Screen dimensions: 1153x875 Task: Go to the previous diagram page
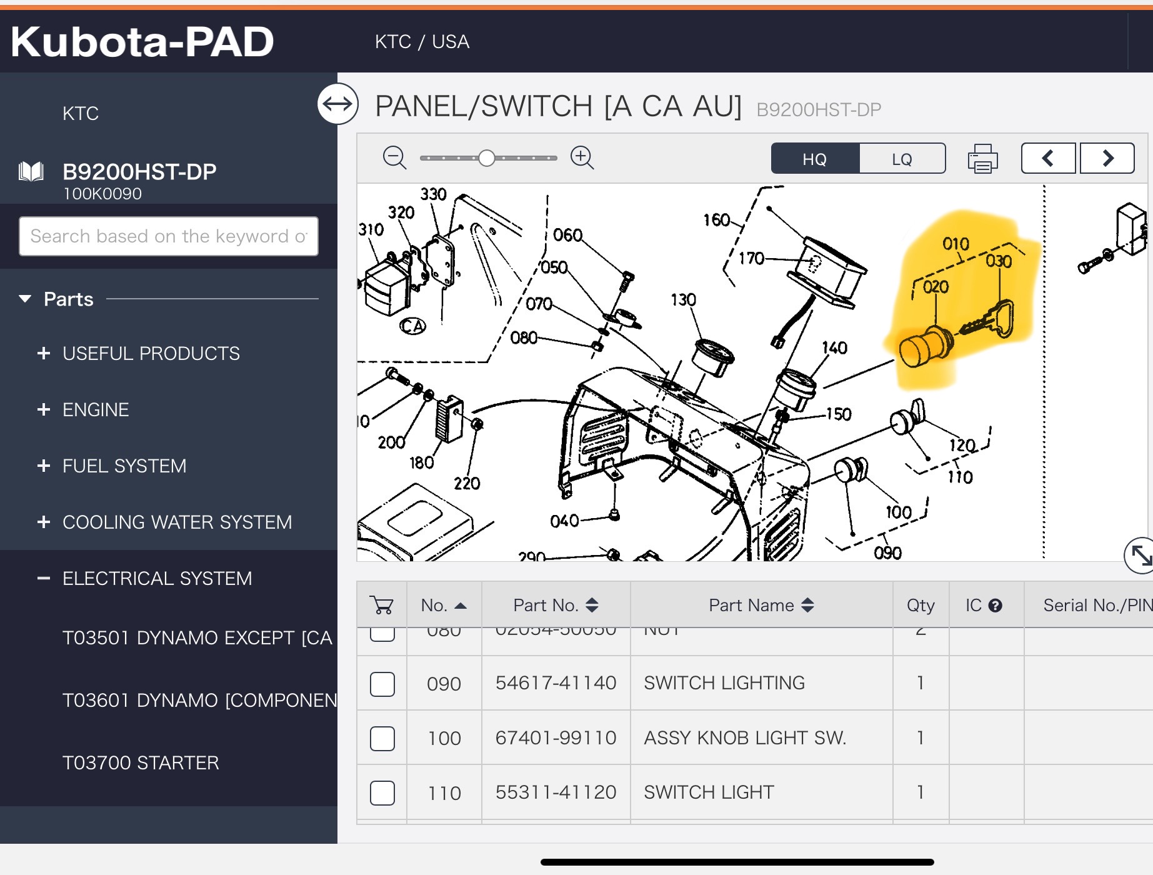pyautogui.click(x=1048, y=158)
